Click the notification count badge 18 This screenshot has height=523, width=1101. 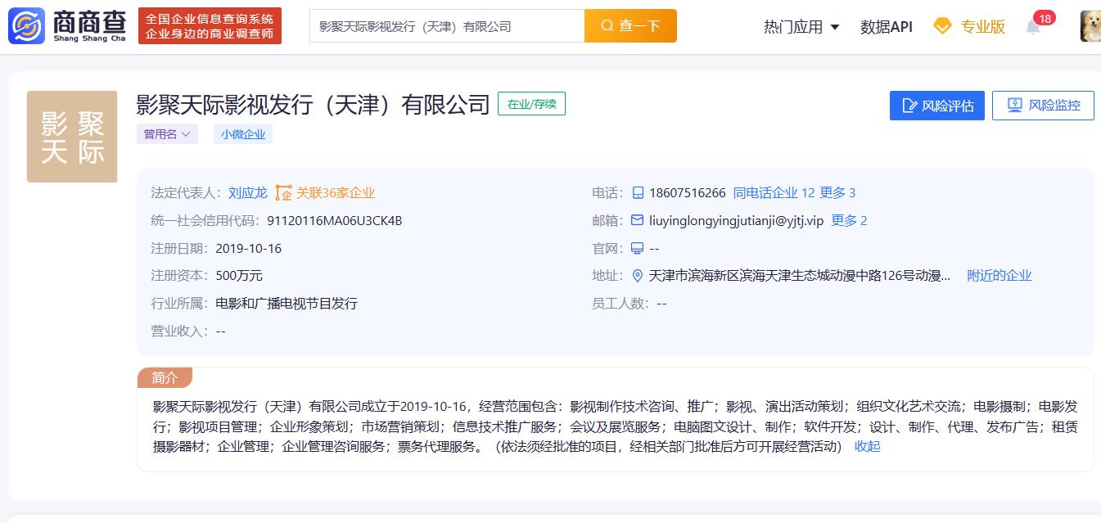tap(1045, 18)
